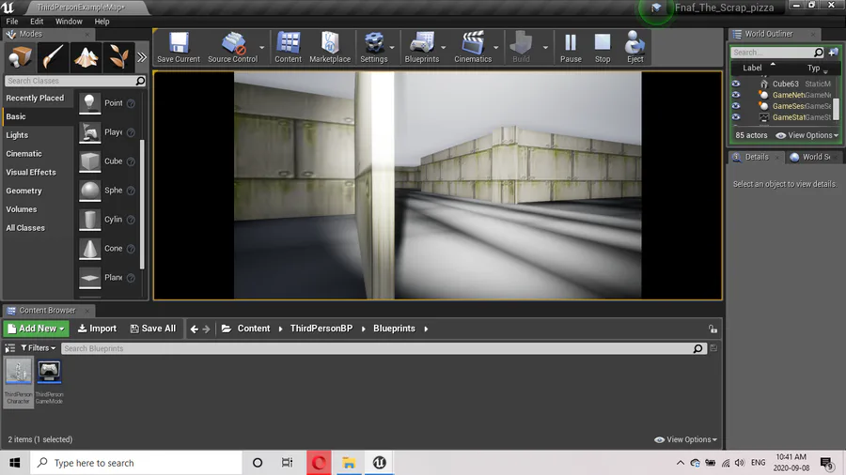Select the Point light item
The width and height of the screenshot is (846, 475).
(x=107, y=103)
